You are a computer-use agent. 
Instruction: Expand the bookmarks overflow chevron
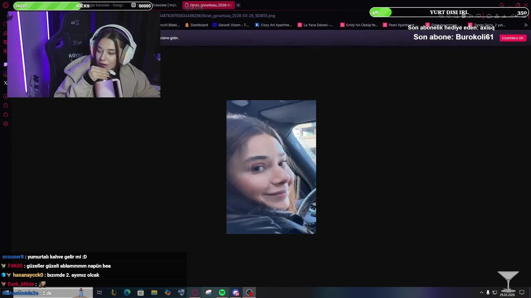(526, 25)
